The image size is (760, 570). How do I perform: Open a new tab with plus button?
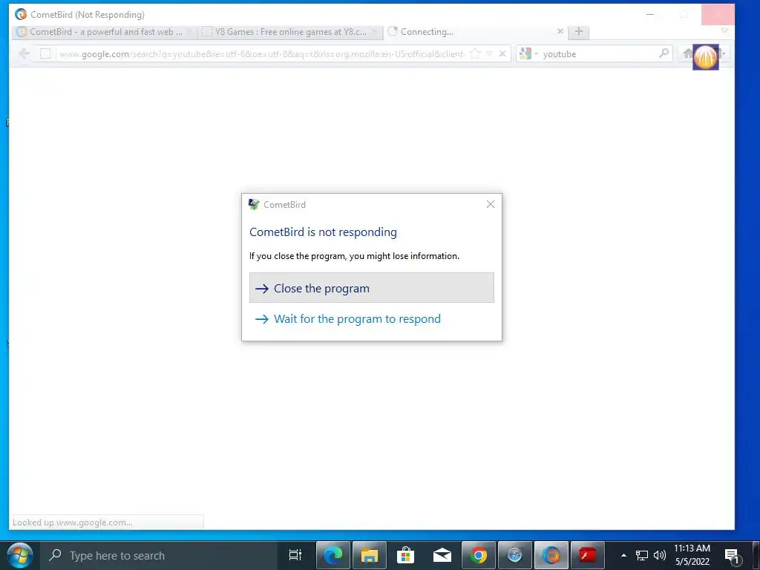pyautogui.click(x=579, y=31)
